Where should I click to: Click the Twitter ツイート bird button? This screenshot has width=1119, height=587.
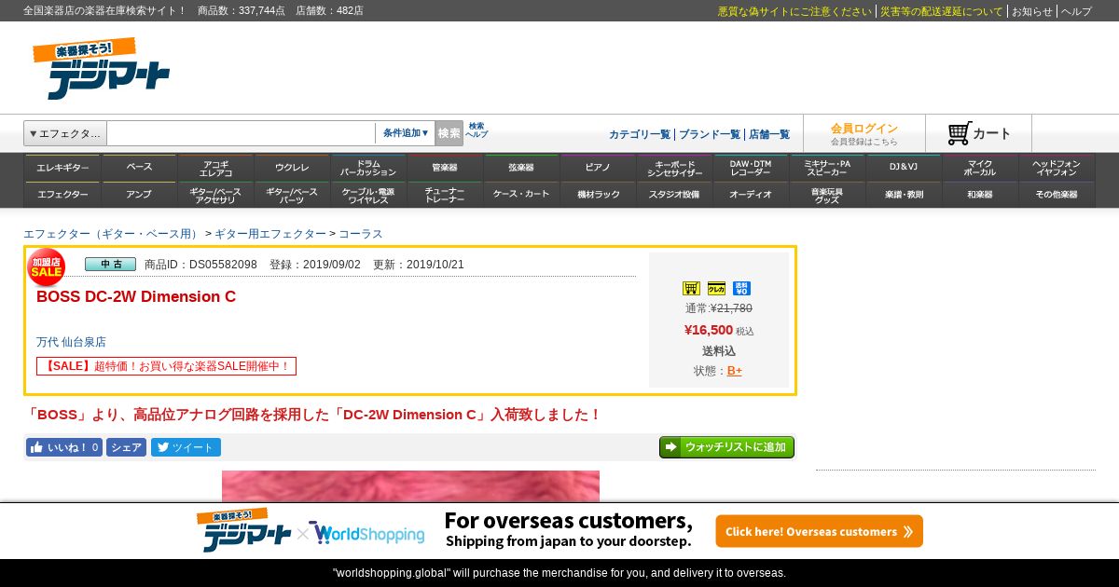186,447
